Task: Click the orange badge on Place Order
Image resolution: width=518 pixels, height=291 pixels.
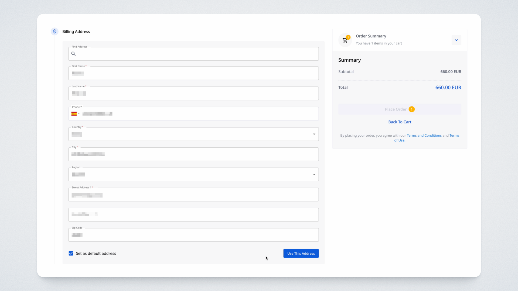Action: 411,109
